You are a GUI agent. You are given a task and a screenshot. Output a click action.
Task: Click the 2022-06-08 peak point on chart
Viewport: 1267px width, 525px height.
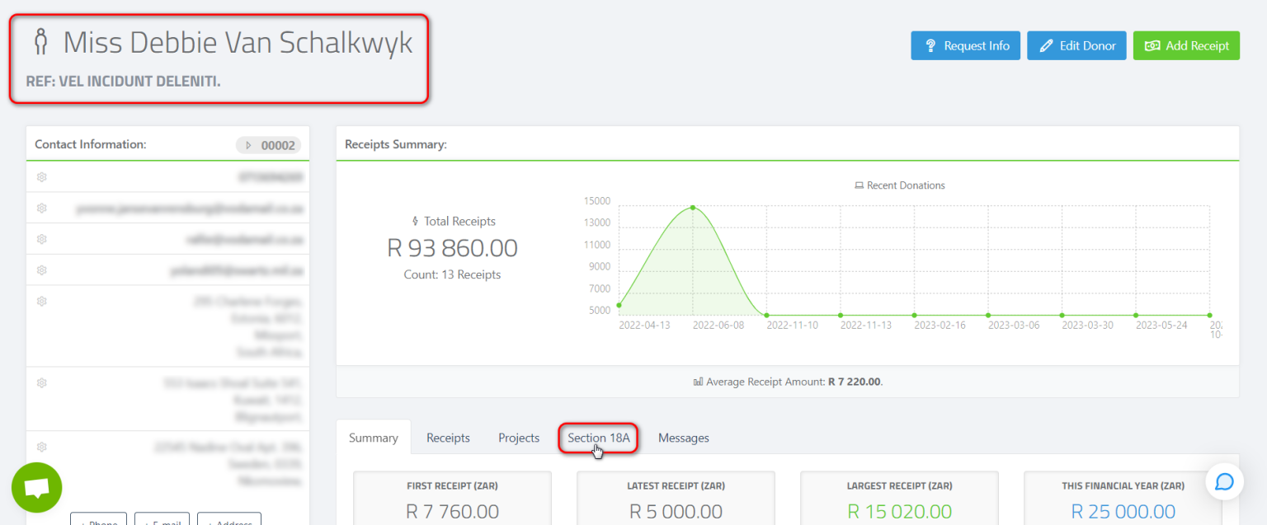693,208
